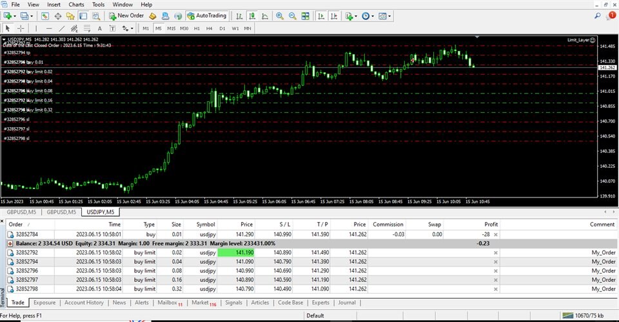Click the blue user-figure toolbar icon
This screenshot has width=619, height=322.
pos(165,16)
